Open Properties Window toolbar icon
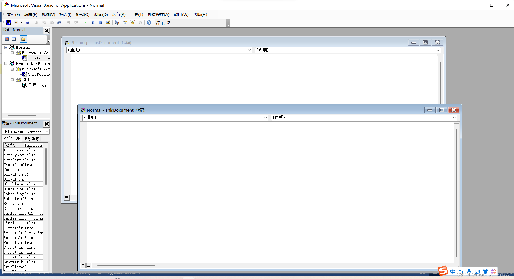 point(125,23)
